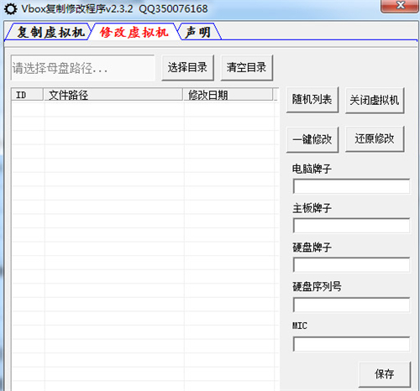Screen dimensions: 420x391
Task: Focus the 请选择母盘路径 path field
Action: [83, 68]
